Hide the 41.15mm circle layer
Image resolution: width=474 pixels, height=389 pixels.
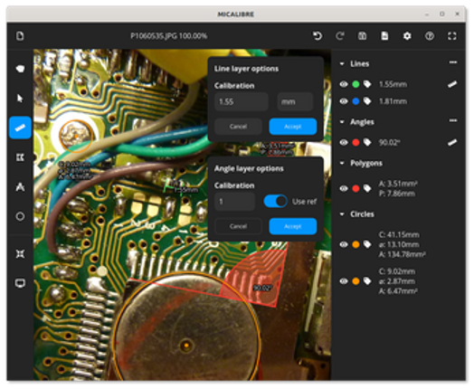coord(344,244)
